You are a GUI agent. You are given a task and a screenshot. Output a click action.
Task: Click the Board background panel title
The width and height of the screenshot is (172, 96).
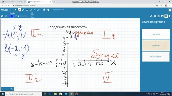click(153, 22)
